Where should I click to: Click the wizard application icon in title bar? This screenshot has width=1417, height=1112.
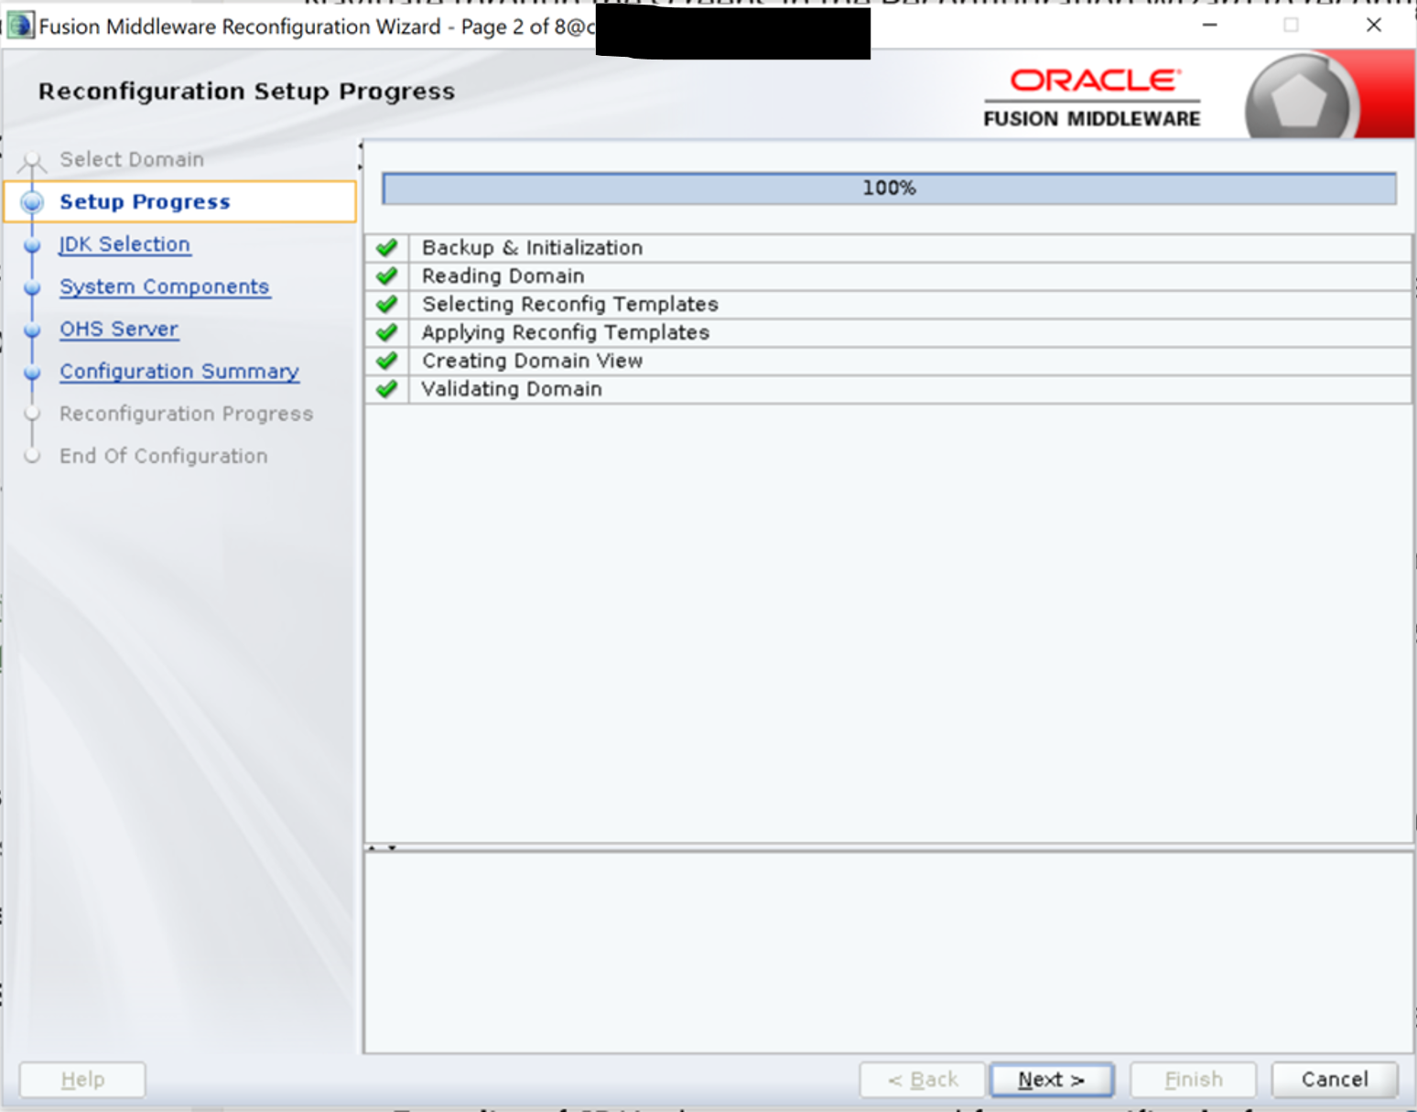tap(19, 26)
